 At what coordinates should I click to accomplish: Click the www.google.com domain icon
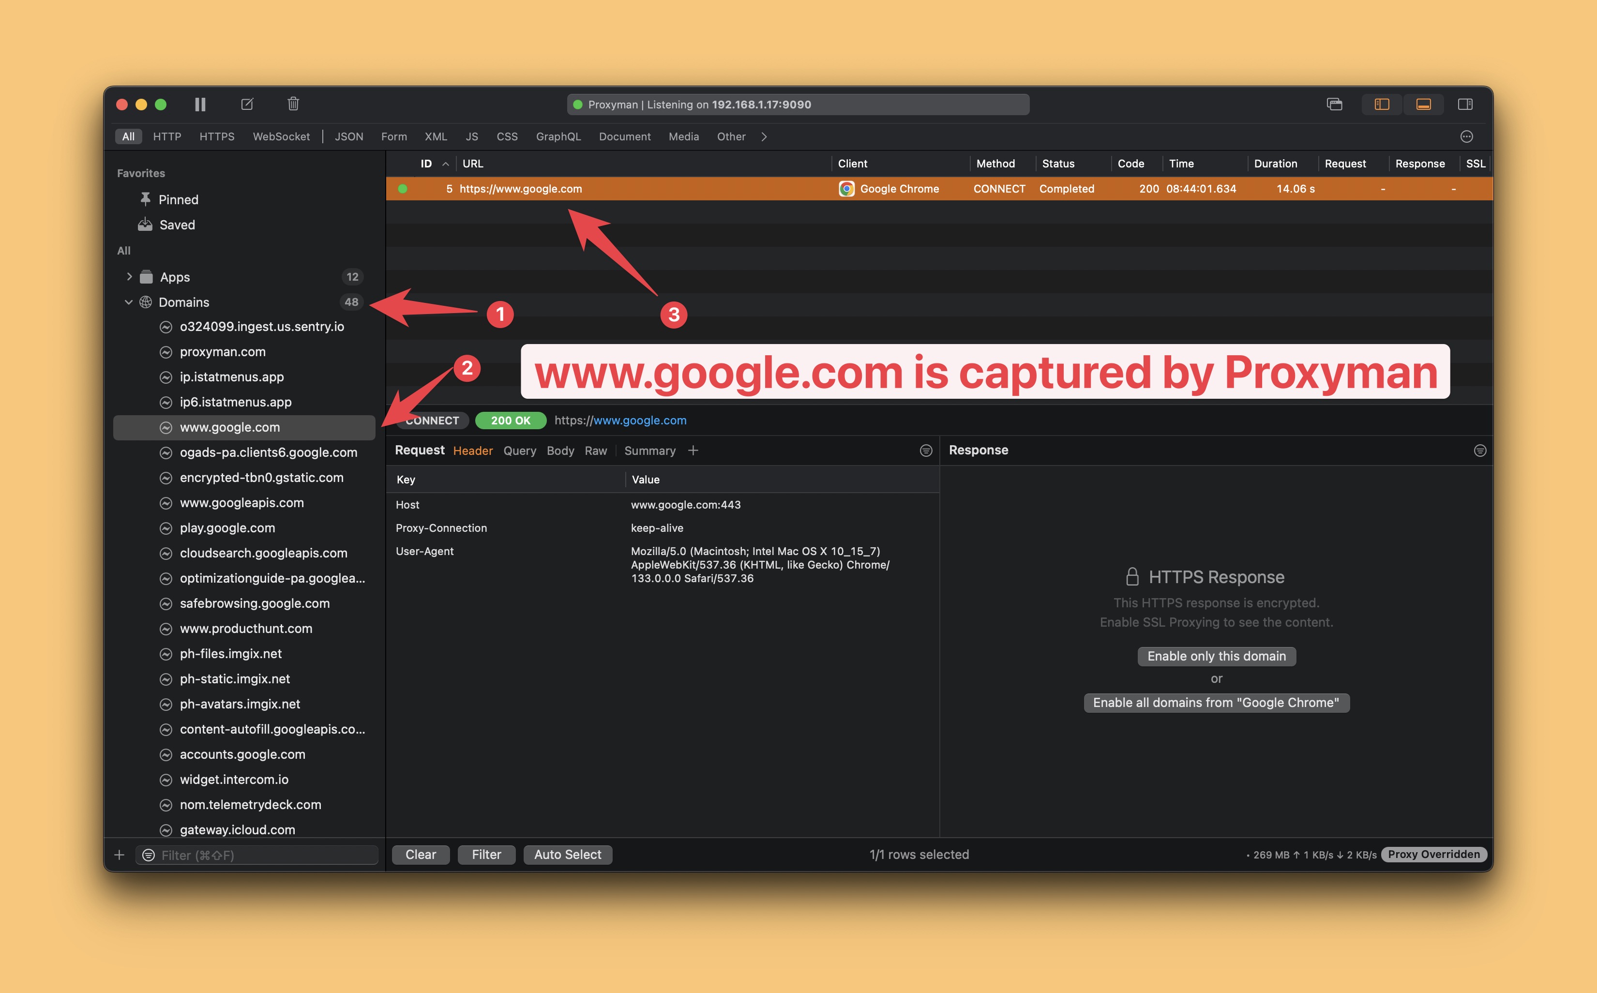click(166, 428)
